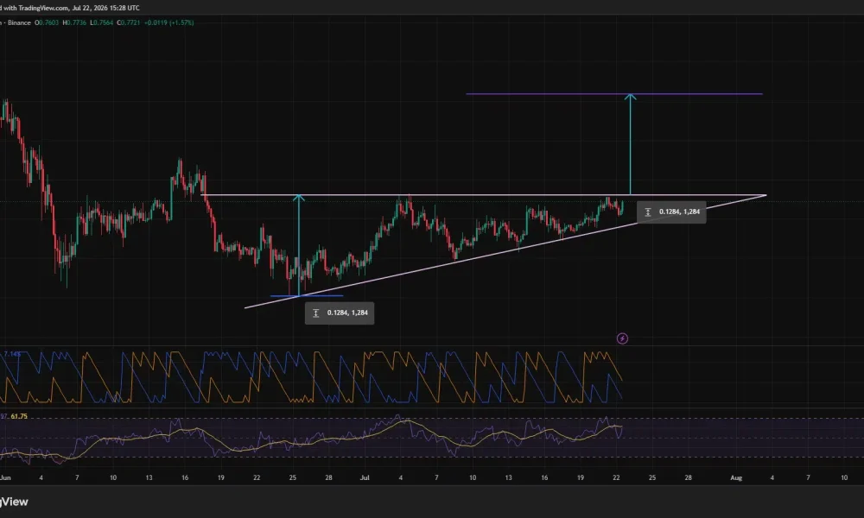Select the cyan arrow pointing to the target line
Screen dimensions: 864x518
[x=631, y=144]
